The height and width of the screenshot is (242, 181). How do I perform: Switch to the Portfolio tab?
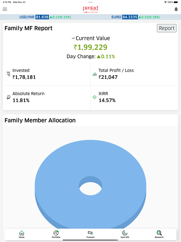(x=56, y=234)
